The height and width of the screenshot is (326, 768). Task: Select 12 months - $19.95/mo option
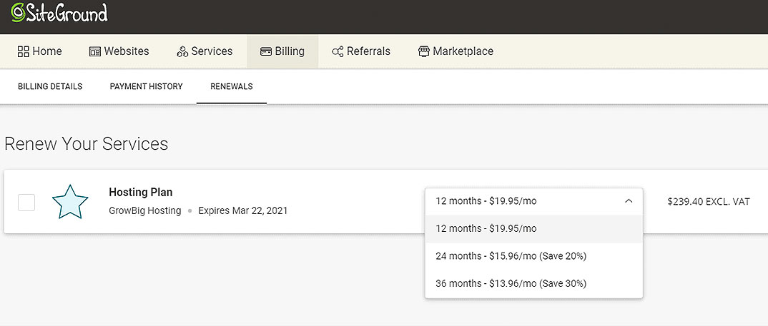coord(486,229)
